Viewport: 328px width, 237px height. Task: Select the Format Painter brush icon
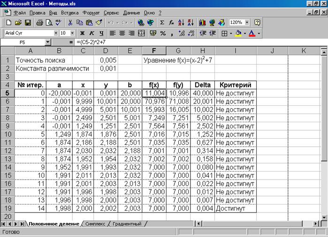99,23
